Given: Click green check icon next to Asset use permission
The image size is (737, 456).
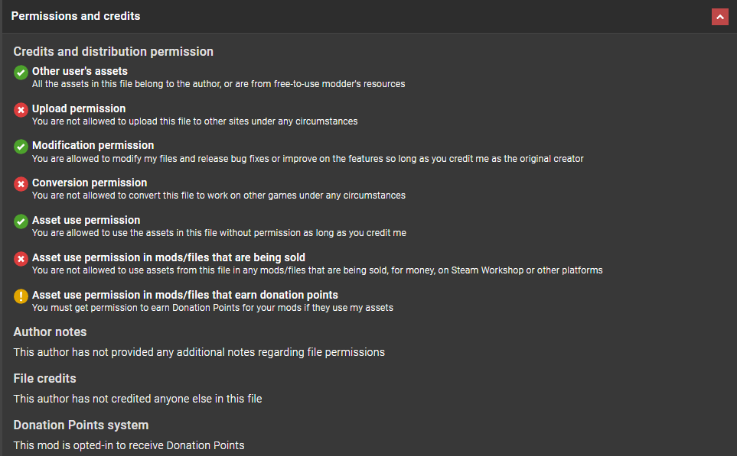Looking at the screenshot, I should click(x=21, y=222).
